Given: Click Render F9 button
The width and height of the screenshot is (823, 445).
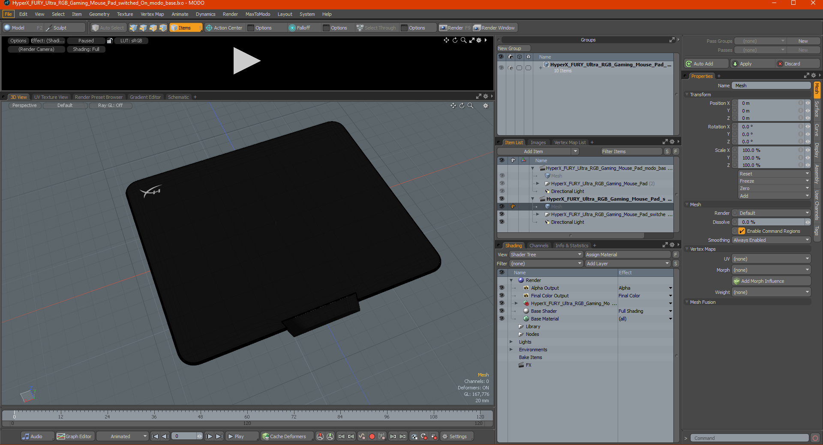Looking at the screenshot, I should [x=455, y=28].
